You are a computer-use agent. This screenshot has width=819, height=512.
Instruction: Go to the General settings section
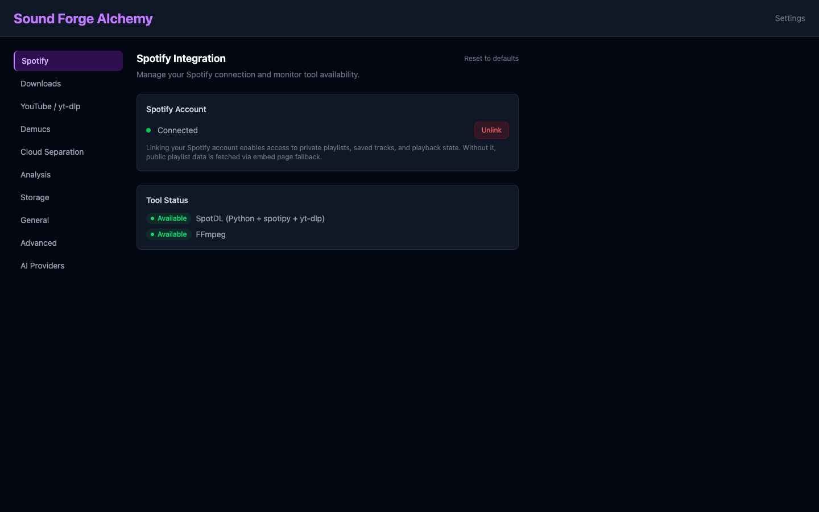[34, 220]
